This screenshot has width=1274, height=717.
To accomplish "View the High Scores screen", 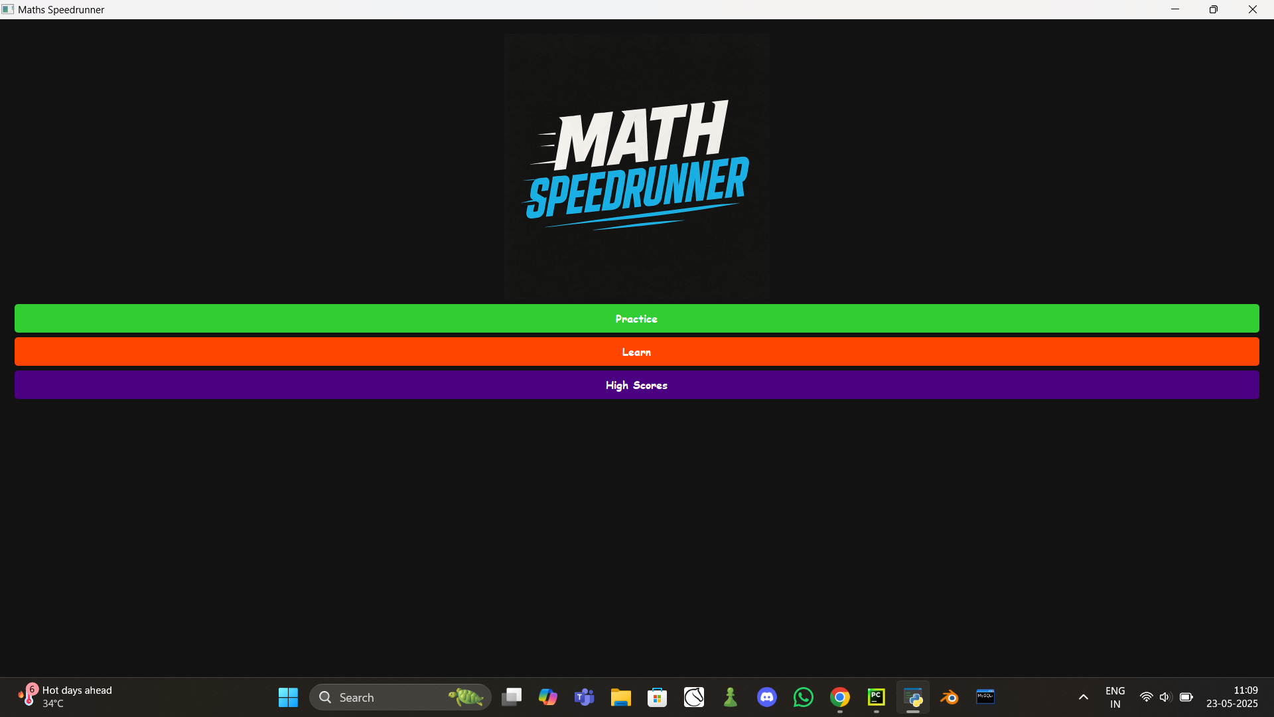I will tap(636, 385).
